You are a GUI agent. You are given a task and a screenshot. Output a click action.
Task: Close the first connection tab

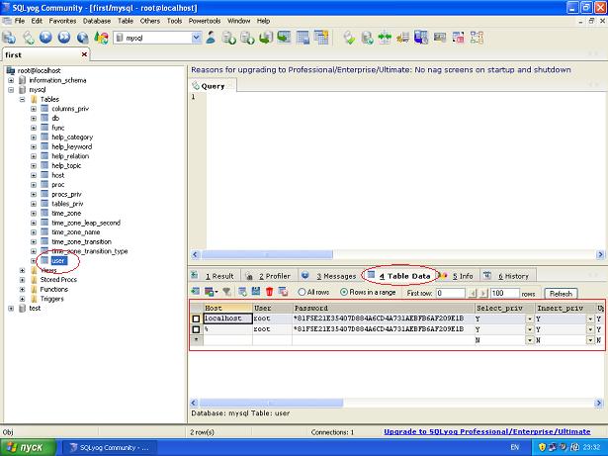[x=84, y=54]
